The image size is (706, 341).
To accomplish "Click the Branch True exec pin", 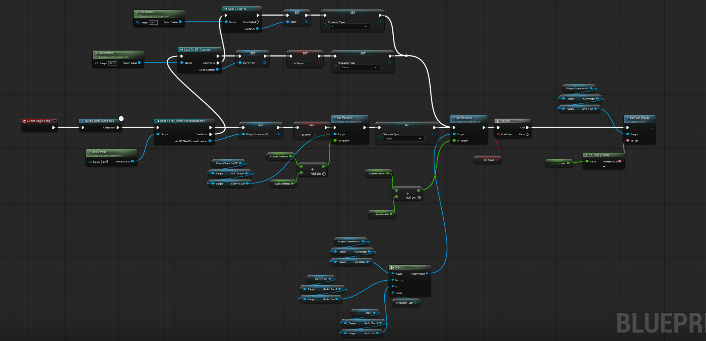I will 527,128.
